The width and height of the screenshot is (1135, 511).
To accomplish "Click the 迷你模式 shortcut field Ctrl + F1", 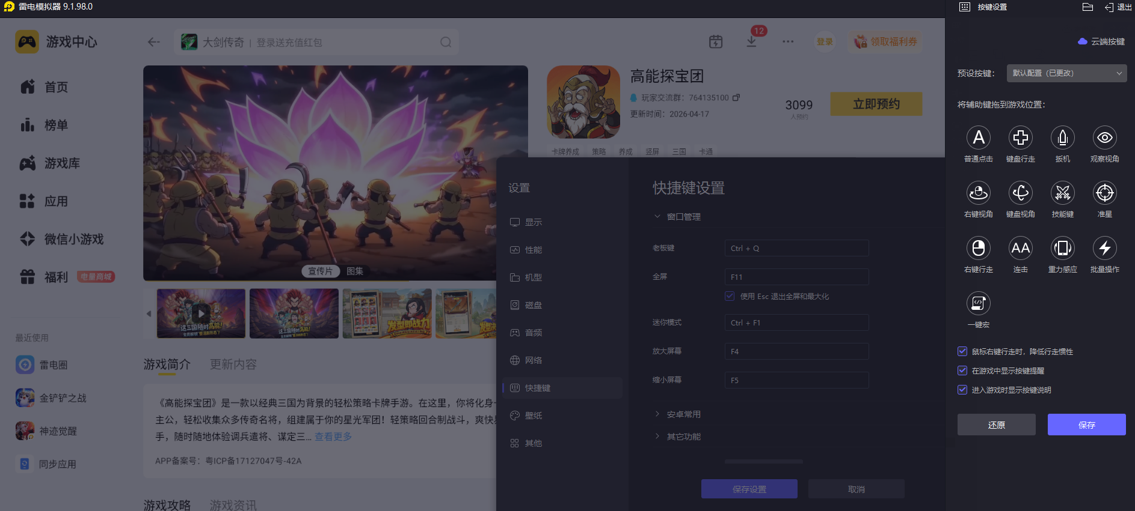I will [x=797, y=322].
